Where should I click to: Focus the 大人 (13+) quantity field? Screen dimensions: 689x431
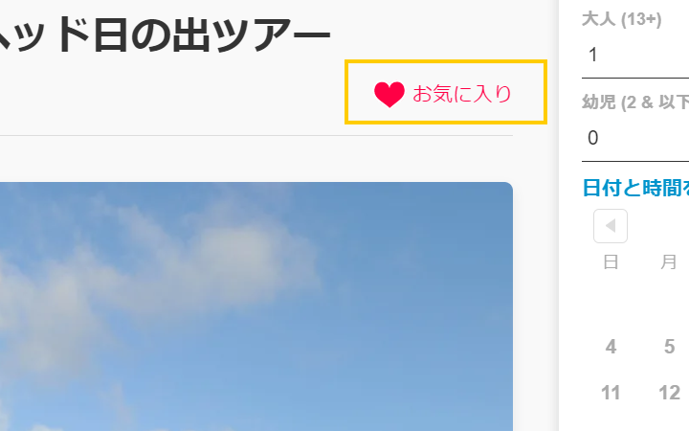click(635, 55)
